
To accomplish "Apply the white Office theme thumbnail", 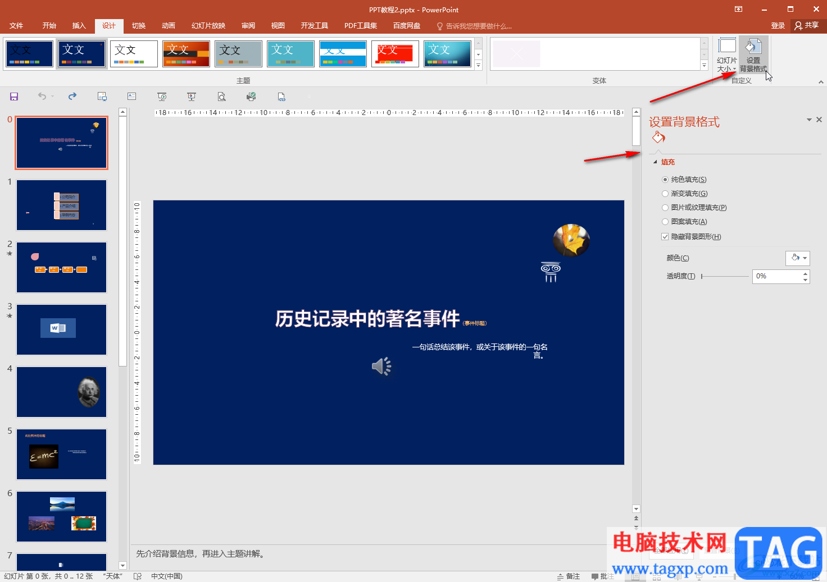I will [134, 54].
